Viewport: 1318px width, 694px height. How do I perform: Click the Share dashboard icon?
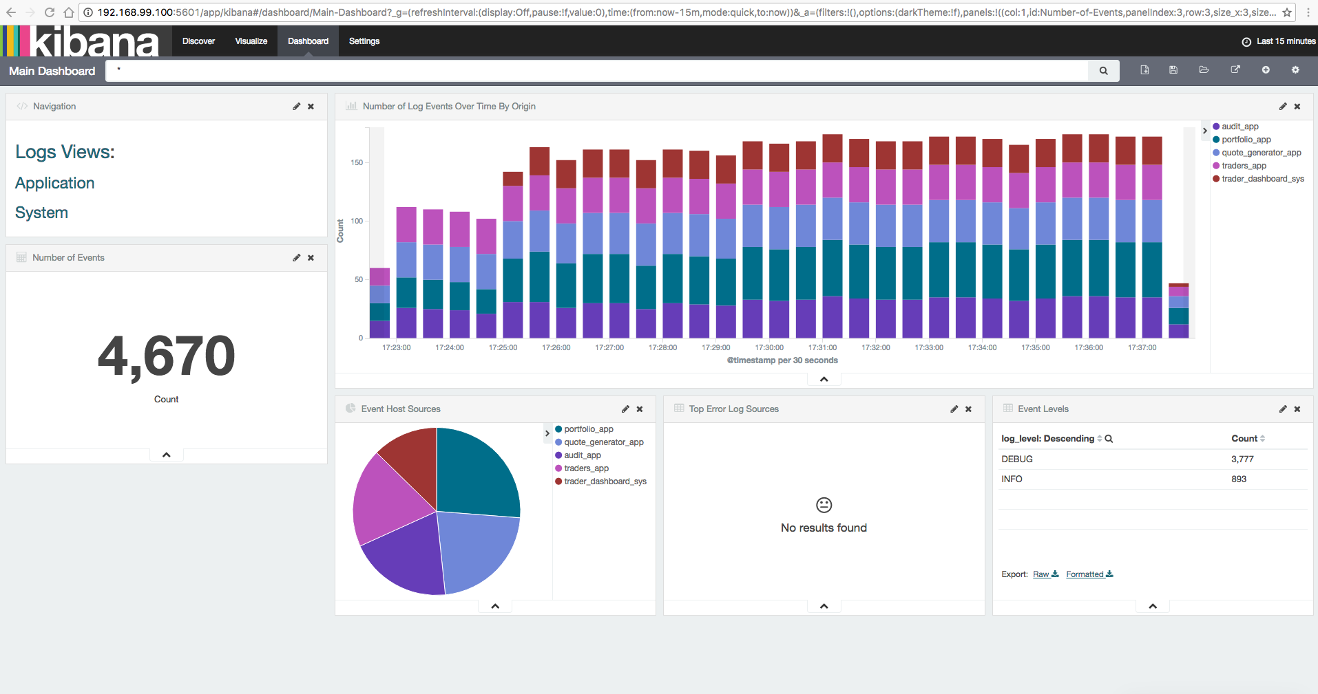1235,70
